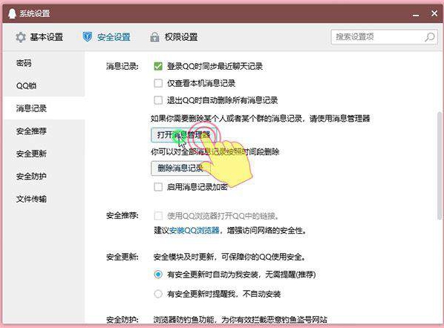Enable 退出QQ时自动删除所有消息记录 checkbox
Viewport: 444px width, 328px height.
(158, 100)
